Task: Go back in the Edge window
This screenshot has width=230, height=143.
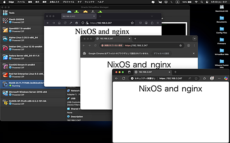Action: pos(117,79)
